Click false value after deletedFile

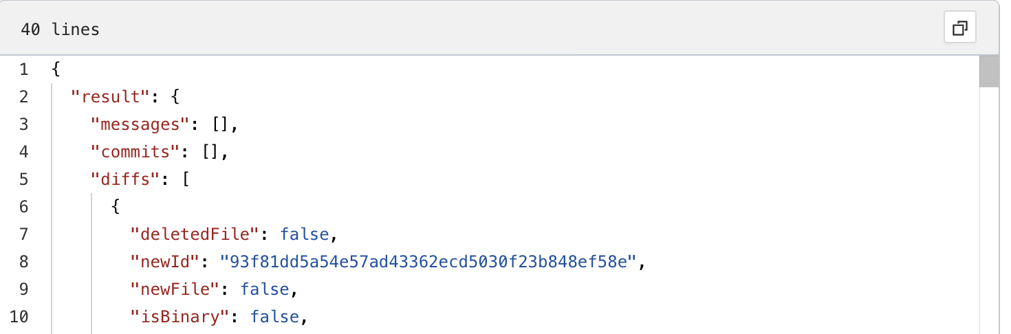[x=304, y=234]
